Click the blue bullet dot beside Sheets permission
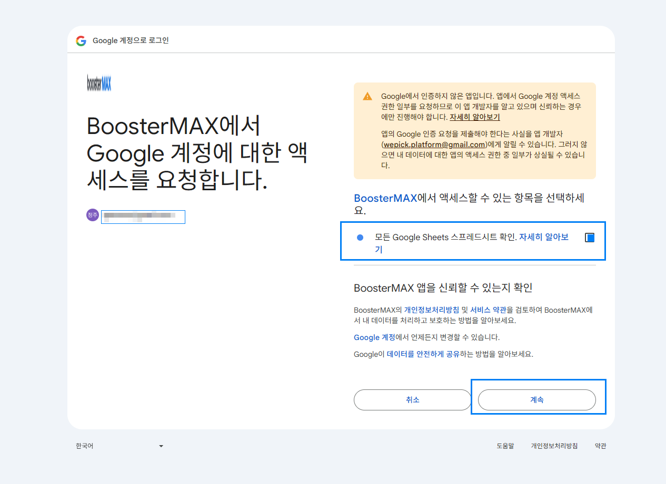The image size is (666, 484). tap(360, 238)
